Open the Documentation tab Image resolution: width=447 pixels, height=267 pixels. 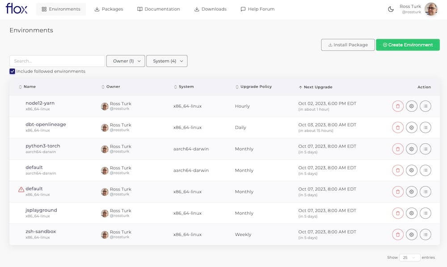[x=159, y=9]
